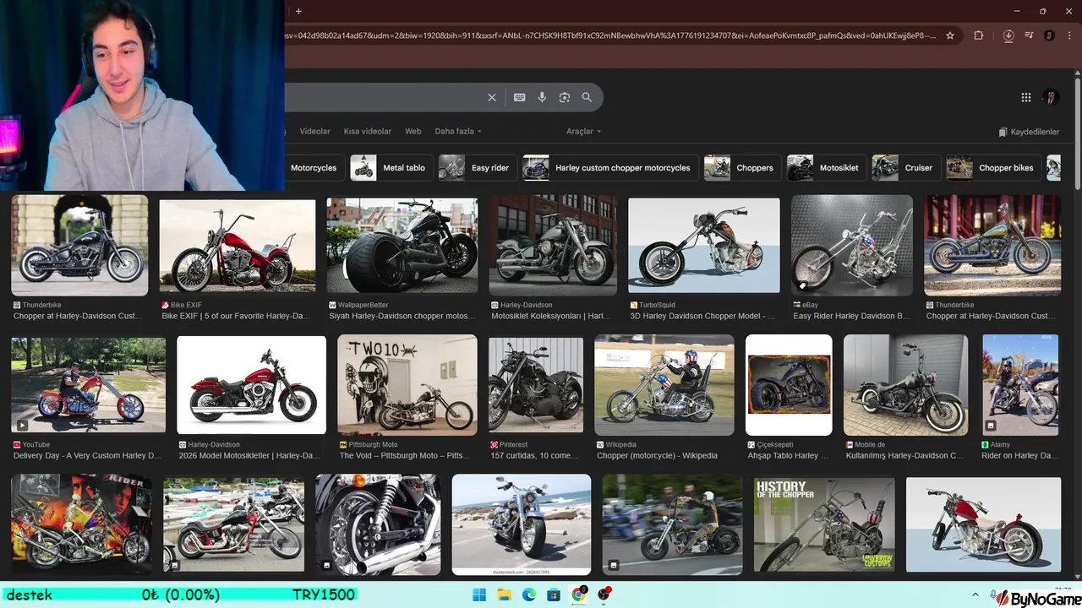Image resolution: width=1082 pixels, height=608 pixels.
Task: Open the Windows Start menu
Action: pos(479,595)
